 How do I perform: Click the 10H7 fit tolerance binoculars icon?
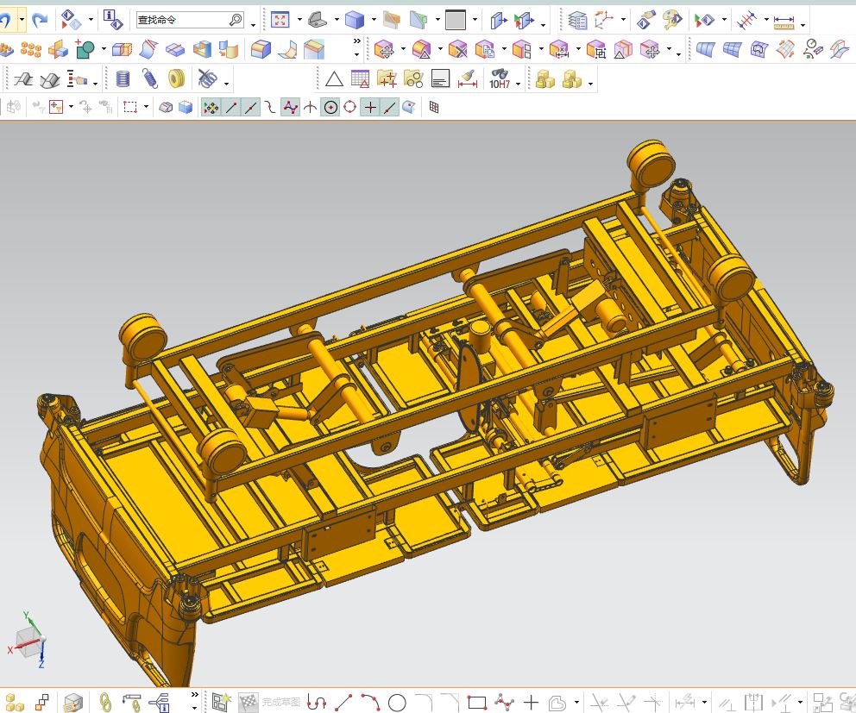[x=499, y=79]
